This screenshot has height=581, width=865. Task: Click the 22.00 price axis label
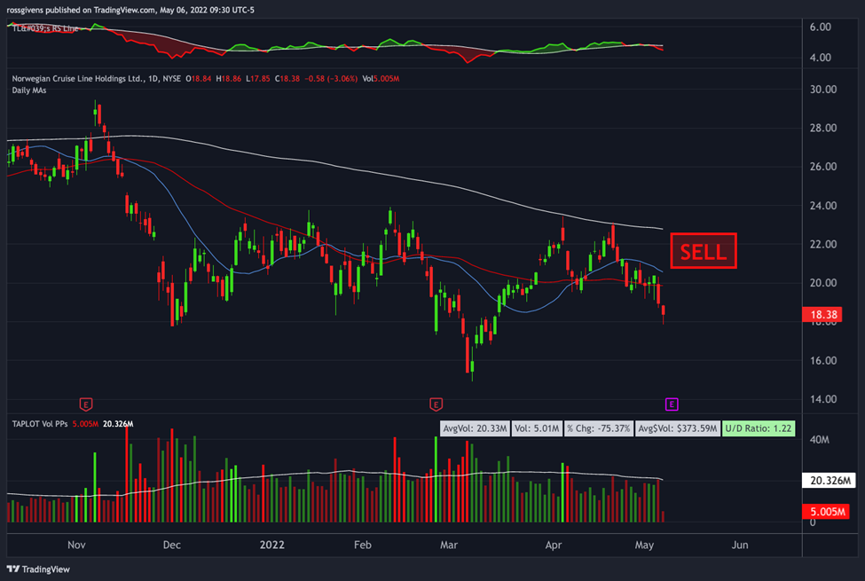tap(823, 245)
